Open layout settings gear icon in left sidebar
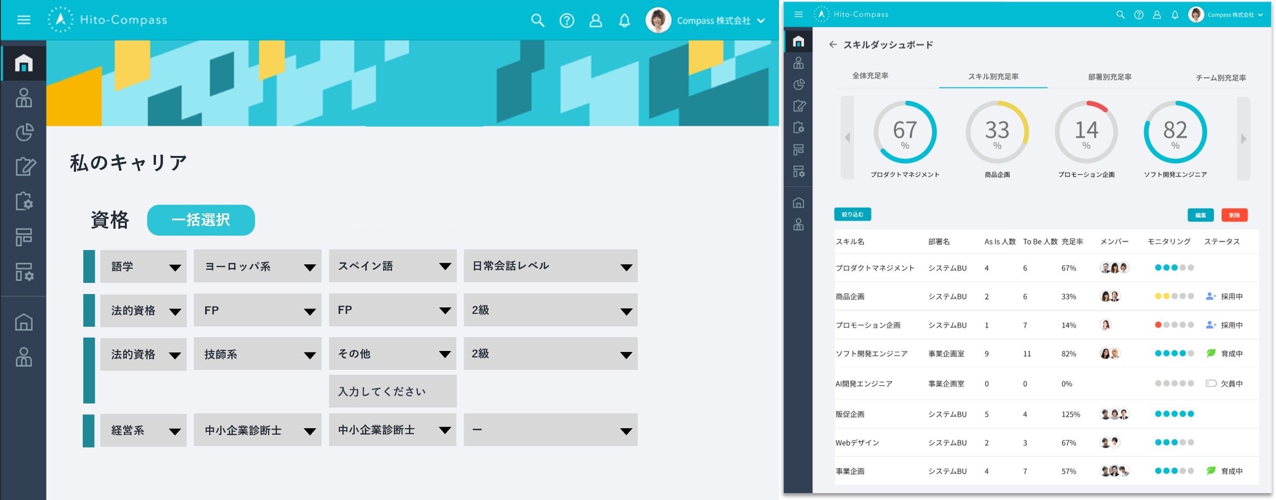 (24, 272)
